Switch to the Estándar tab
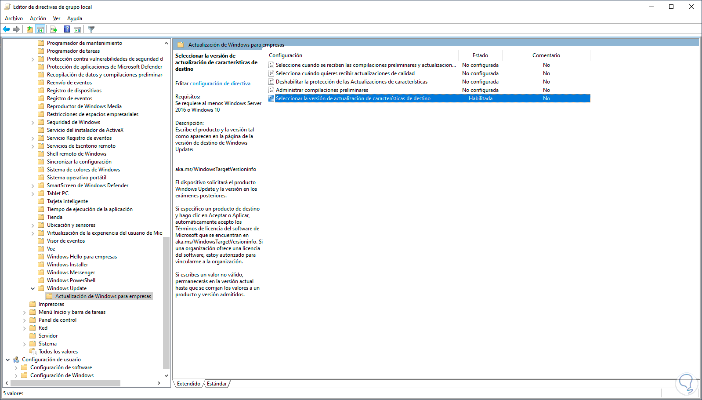The image size is (702, 400). click(217, 384)
